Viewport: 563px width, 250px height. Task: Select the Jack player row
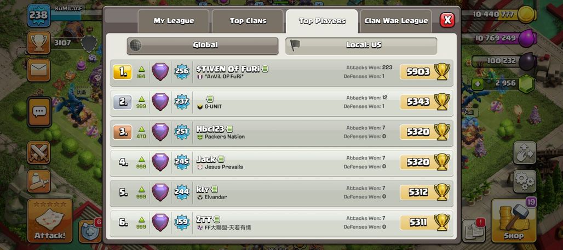281,162
